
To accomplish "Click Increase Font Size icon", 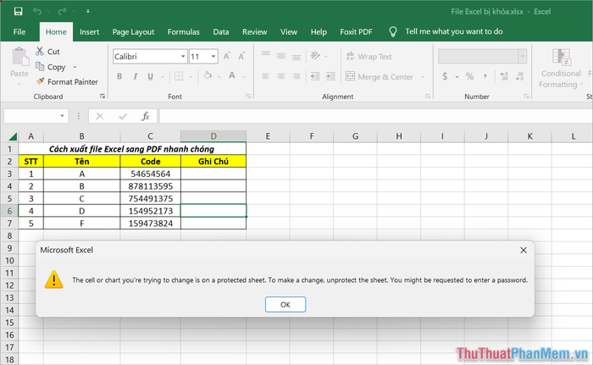I will tap(226, 57).
